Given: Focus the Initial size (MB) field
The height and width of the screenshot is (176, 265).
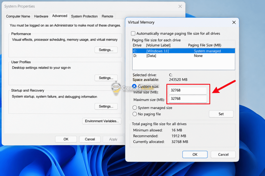Looking at the screenshot, I should point(188,90).
